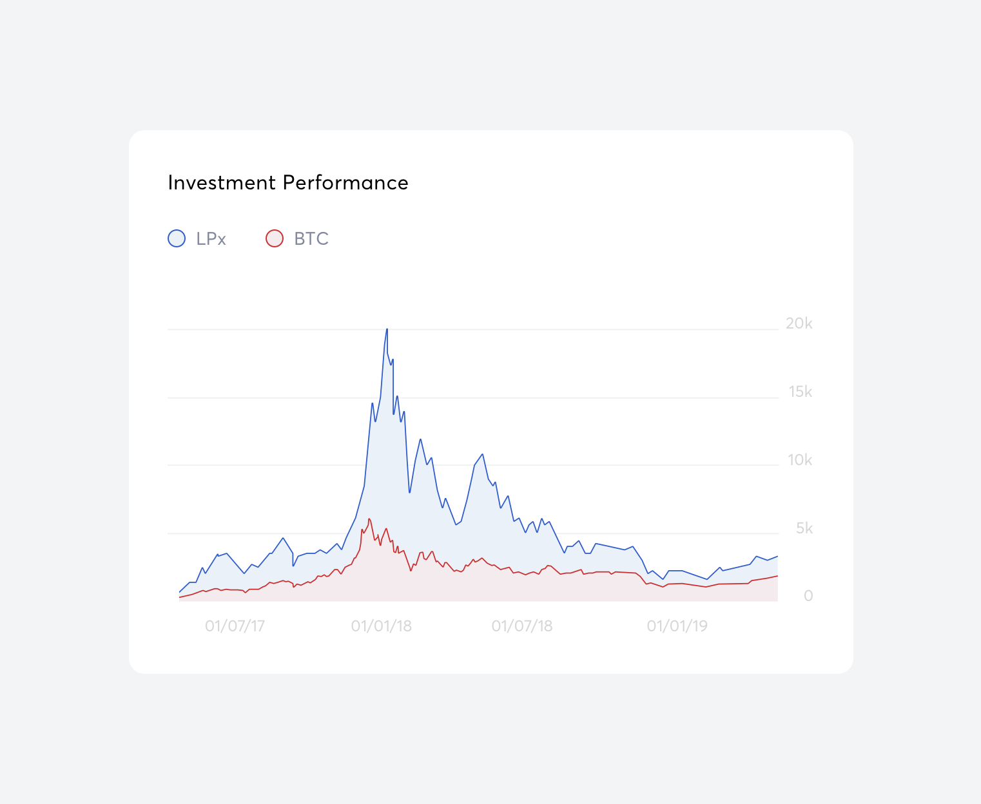Select the 20k y-axis label
This screenshot has width=981, height=804.
[x=799, y=323]
